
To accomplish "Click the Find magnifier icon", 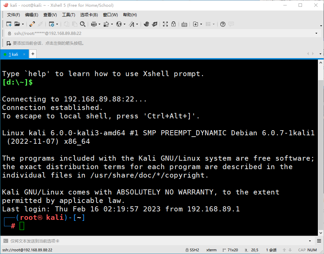I will 83,24.
